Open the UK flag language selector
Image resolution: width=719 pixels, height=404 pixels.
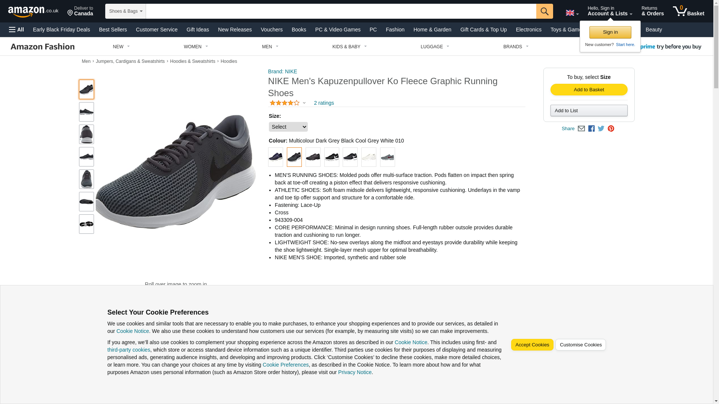click(x=572, y=13)
